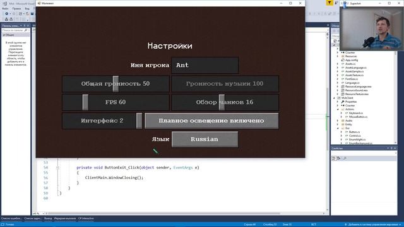Switch to the Список ошибок tab

[11, 219]
